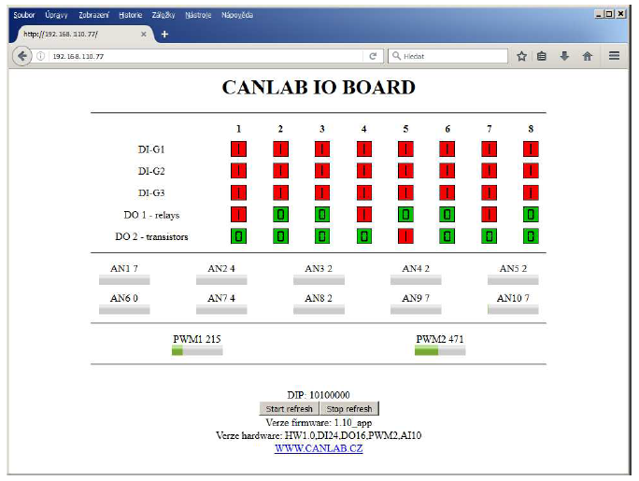Click DI-G2 input indicator 2
The width and height of the screenshot is (639, 481).
(281, 171)
